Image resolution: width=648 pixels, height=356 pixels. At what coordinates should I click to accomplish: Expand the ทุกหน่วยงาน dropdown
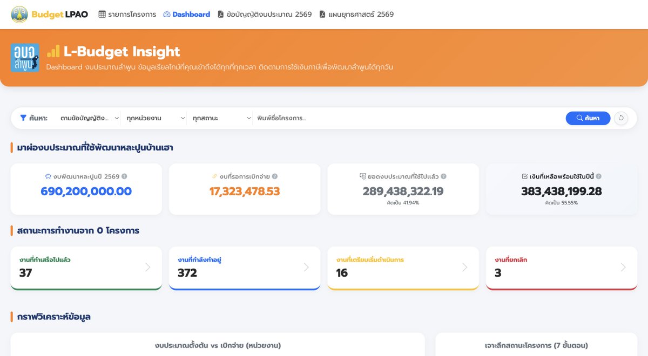[156, 118]
